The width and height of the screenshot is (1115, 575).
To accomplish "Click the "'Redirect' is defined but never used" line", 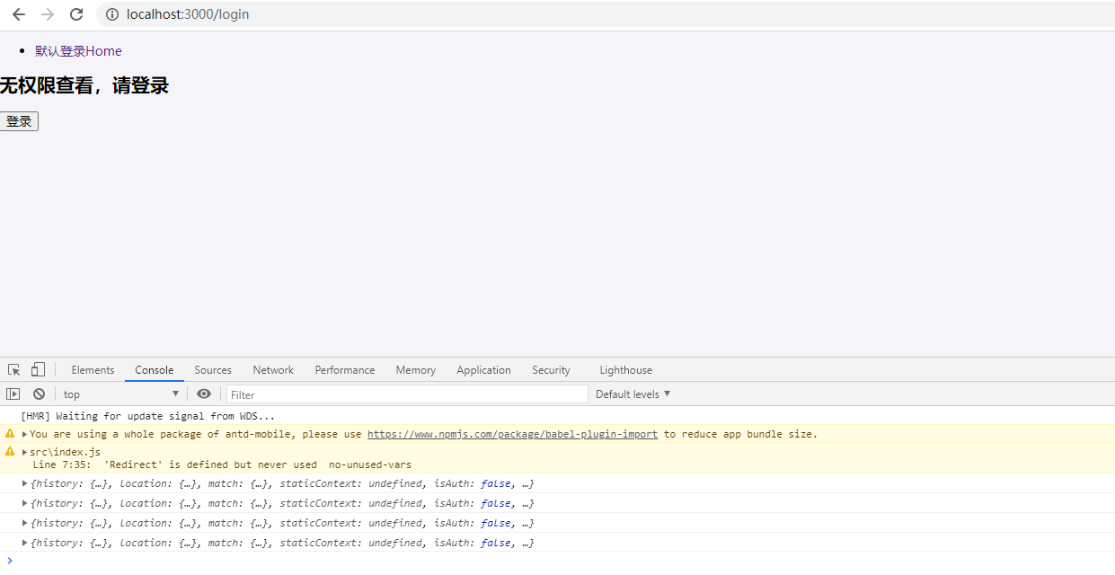I will point(222,464).
